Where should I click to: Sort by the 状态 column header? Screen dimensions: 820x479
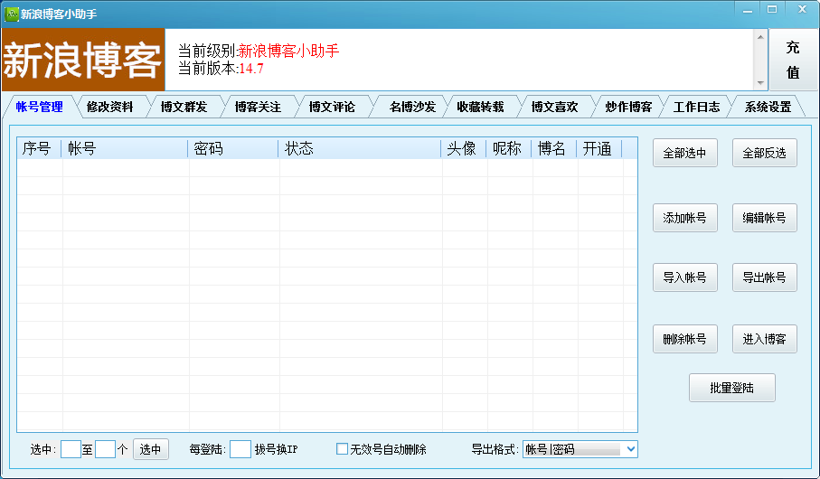(x=360, y=149)
